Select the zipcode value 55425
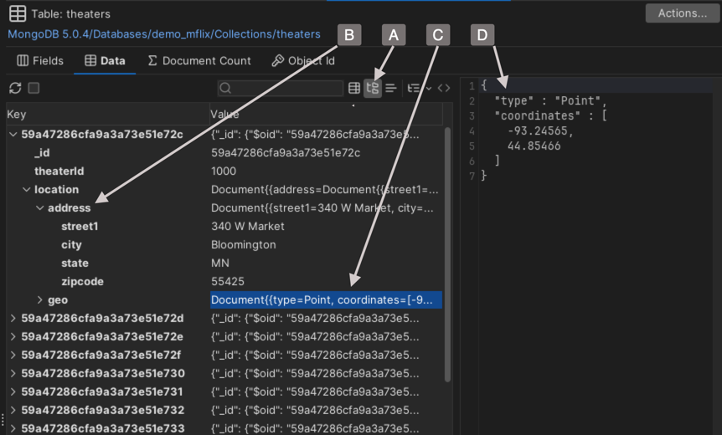The image size is (722, 435). 228,281
